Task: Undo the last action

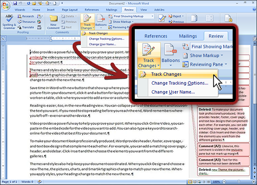Action: point(21,3)
